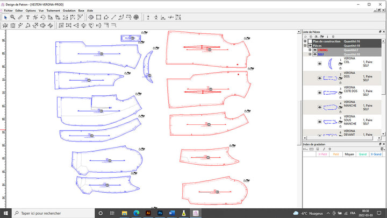The image size is (387, 218).
Task: Click the trash icon in Liste de Pièces toolbar
Action: [333, 37]
